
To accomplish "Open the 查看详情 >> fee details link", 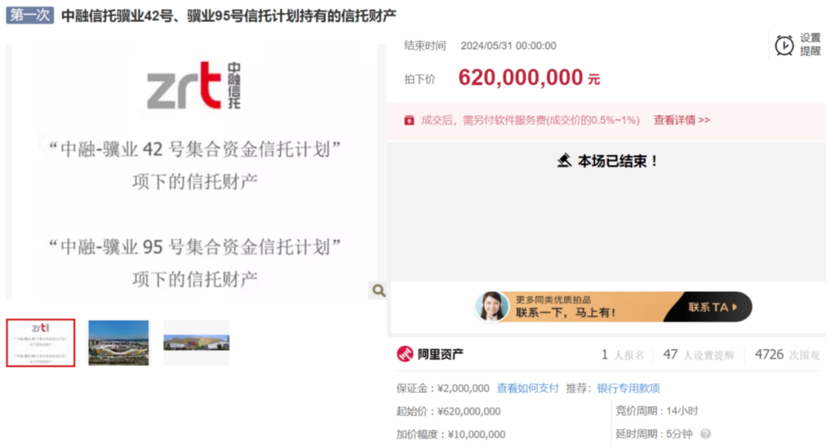I will (x=681, y=120).
